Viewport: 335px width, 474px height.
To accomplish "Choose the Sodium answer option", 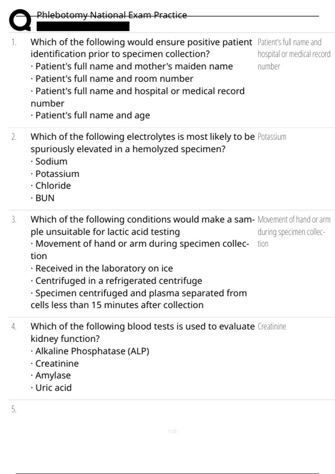I will coord(51,161).
